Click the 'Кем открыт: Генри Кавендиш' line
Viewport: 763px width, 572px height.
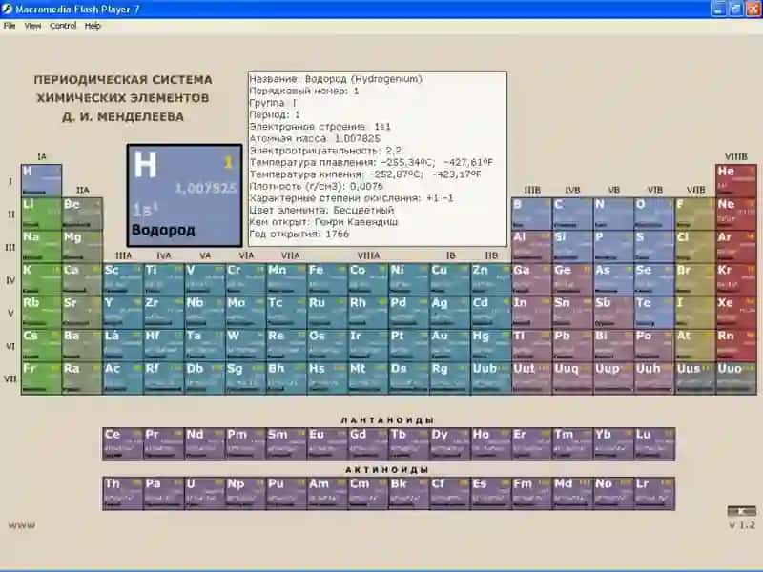(x=323, y=222)
